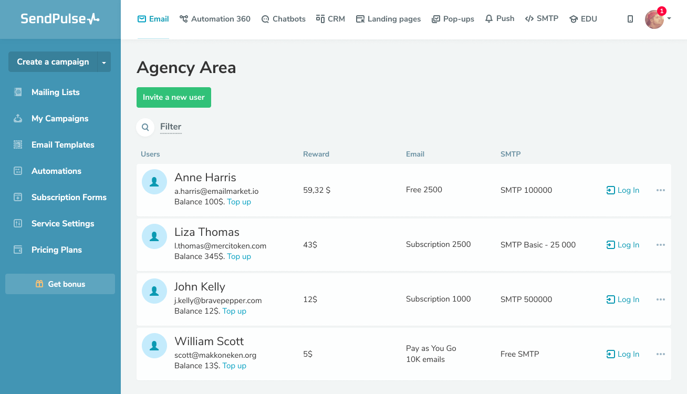Select the Automation 360 icon
Viewport: 687px width, 394px height.
pyautogui.click(x=183, y=18)
